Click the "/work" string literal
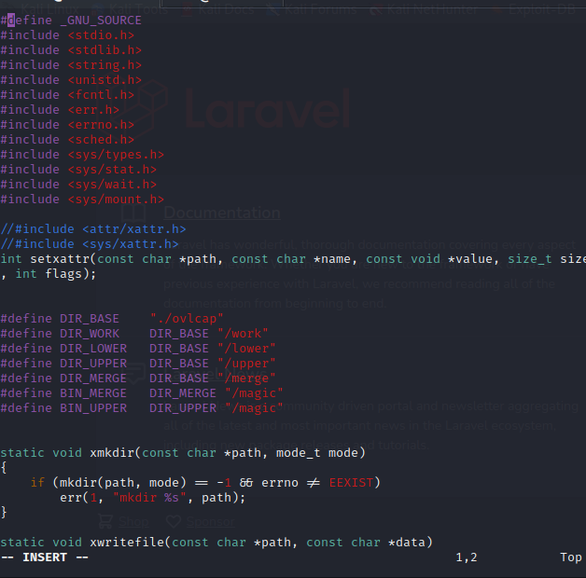The image size is (586, 578). point(243,334)
